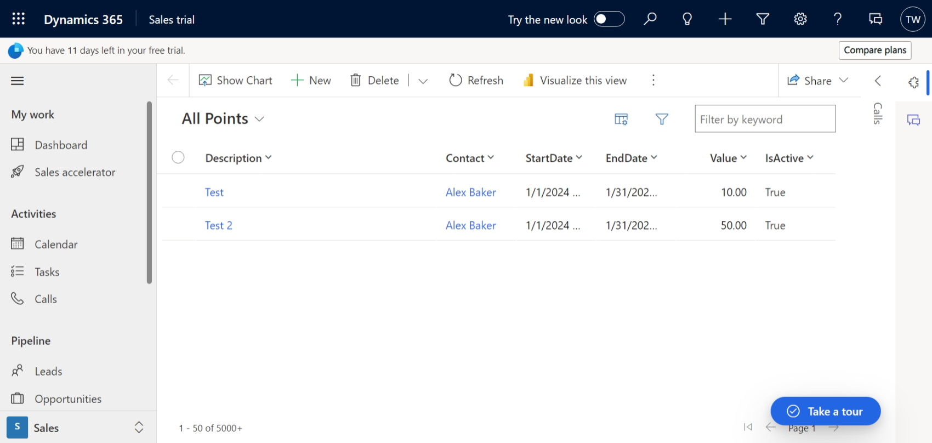932x443 pixels.
Task: Open the more commands ellipsis
Action: pyautogui.click(x=653, y=81)
